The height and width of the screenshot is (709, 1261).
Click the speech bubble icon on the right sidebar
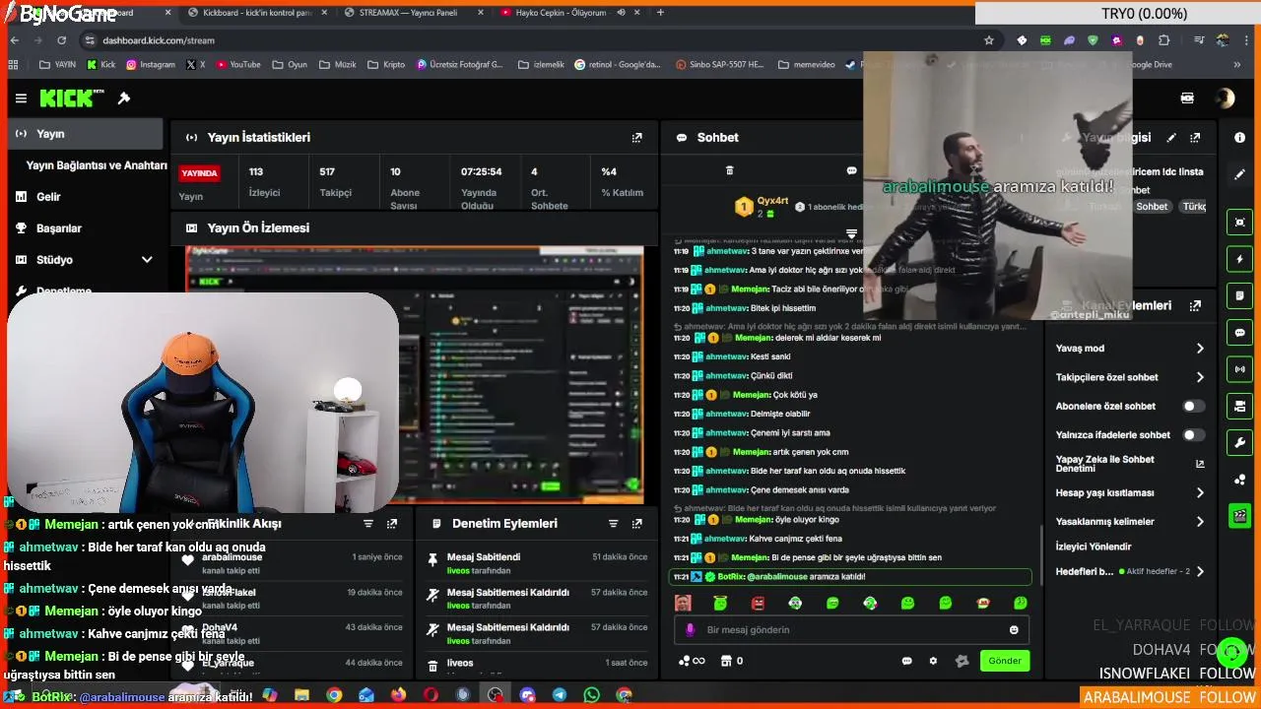coord(1239,333)
